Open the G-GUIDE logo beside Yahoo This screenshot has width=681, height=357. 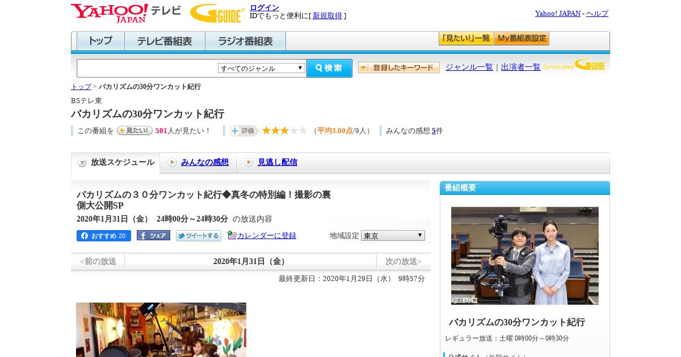click(x=217, y=13)
